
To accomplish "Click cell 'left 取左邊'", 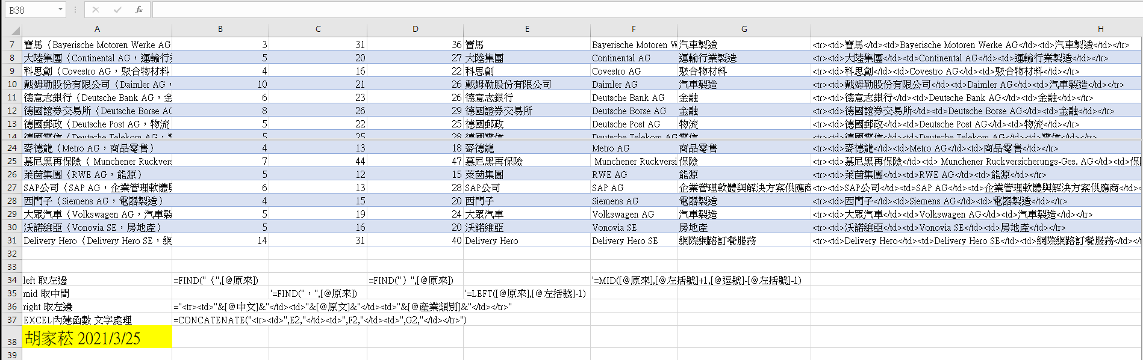I will (97, 280).
